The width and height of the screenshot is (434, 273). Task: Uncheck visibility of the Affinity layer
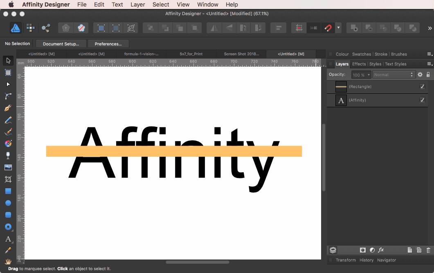click(423, 100)
